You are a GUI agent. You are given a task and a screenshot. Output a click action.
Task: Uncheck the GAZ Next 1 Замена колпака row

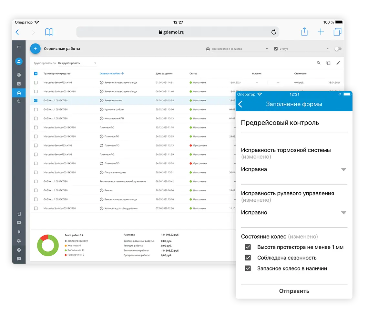coord(36,100)
